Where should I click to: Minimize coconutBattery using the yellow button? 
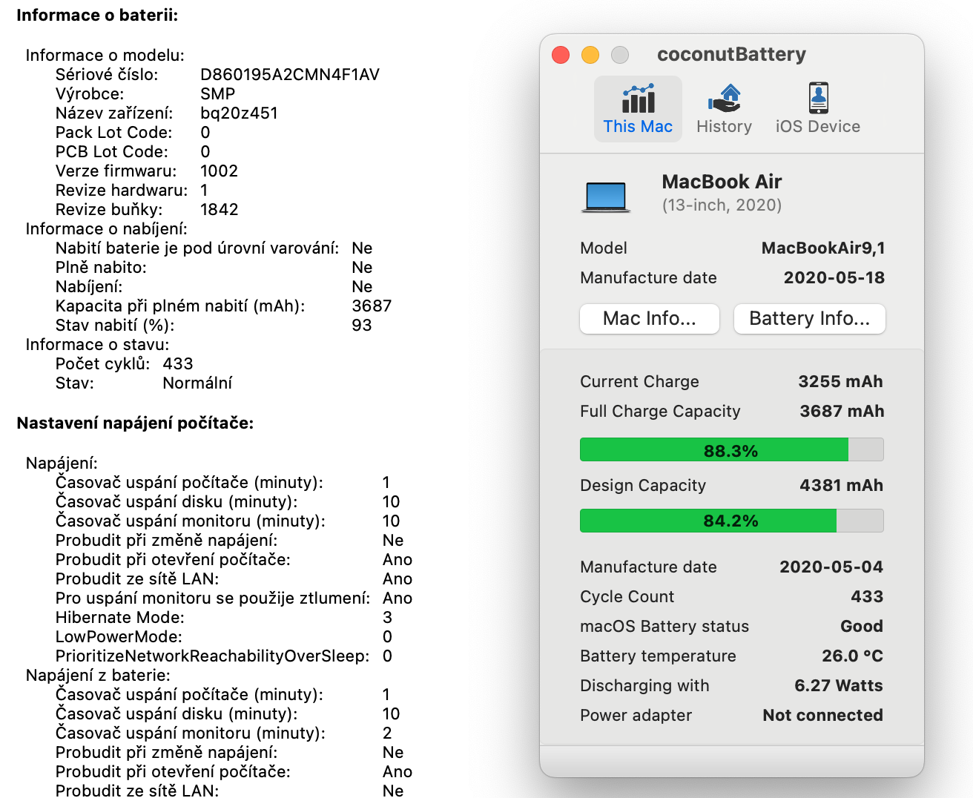(x=590, y=55)
